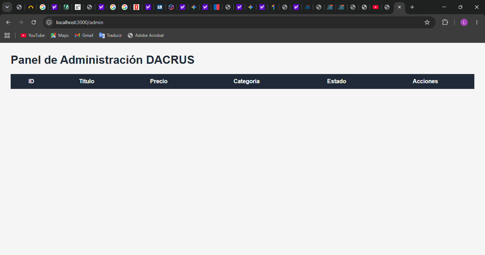Switch to the Google One tab
Viewport: 485px width, 255px height.
point(273,7)
